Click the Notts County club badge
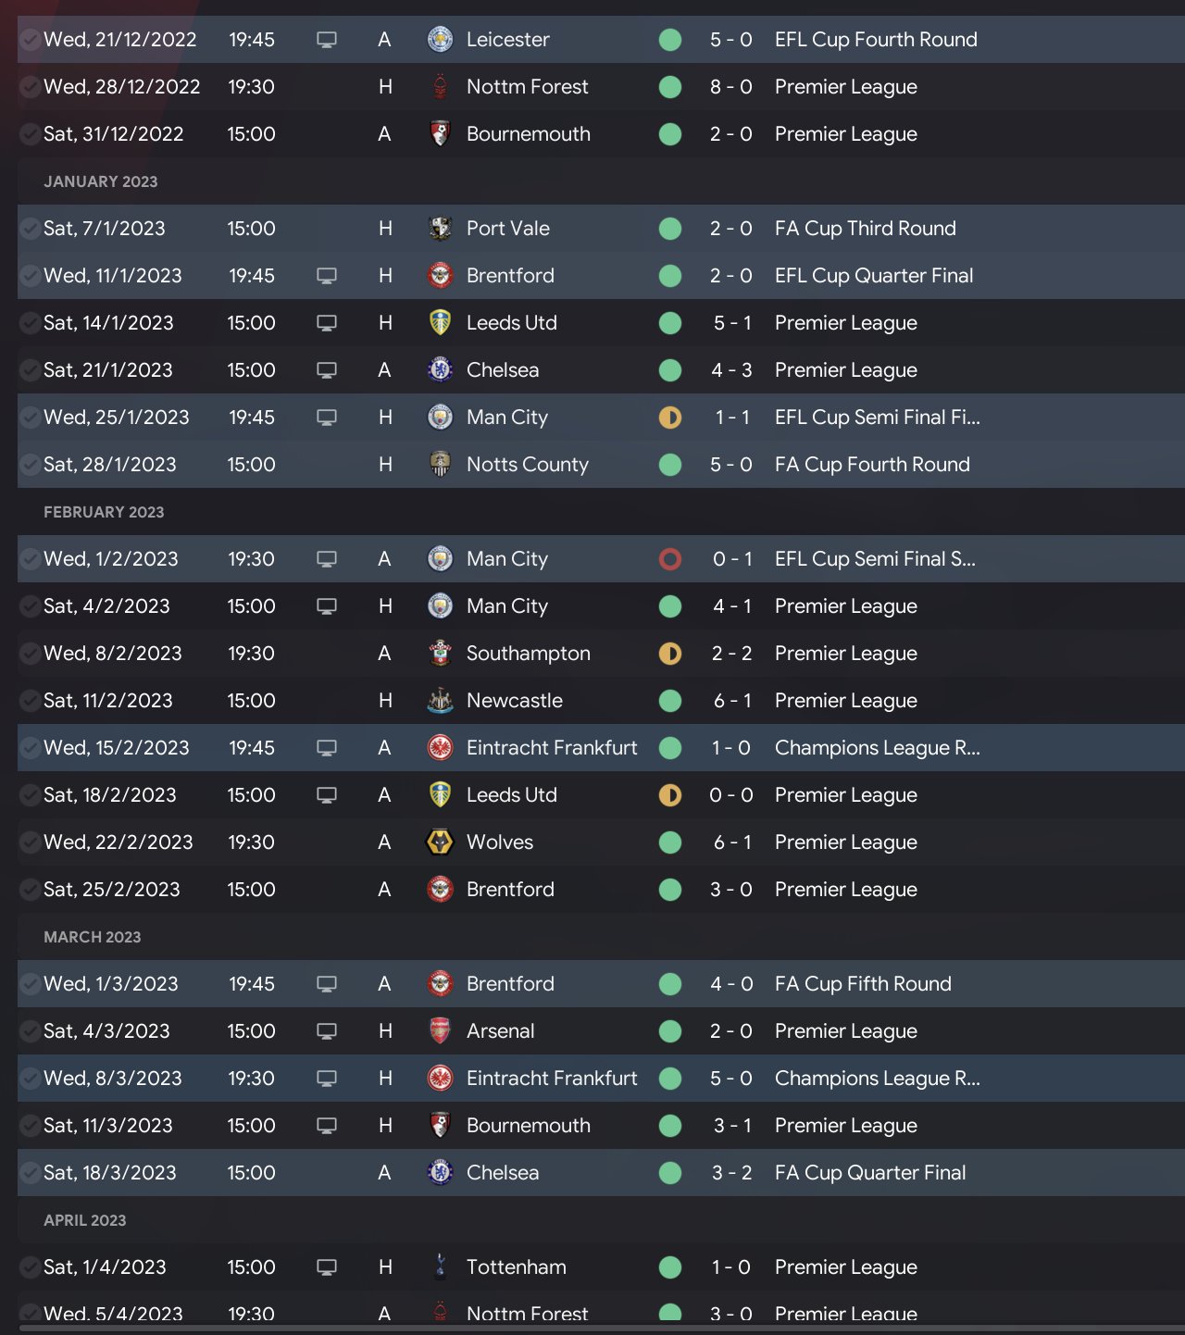Screen dimensions: 1185x1335 pyautogui.click(x=440, y=465)
